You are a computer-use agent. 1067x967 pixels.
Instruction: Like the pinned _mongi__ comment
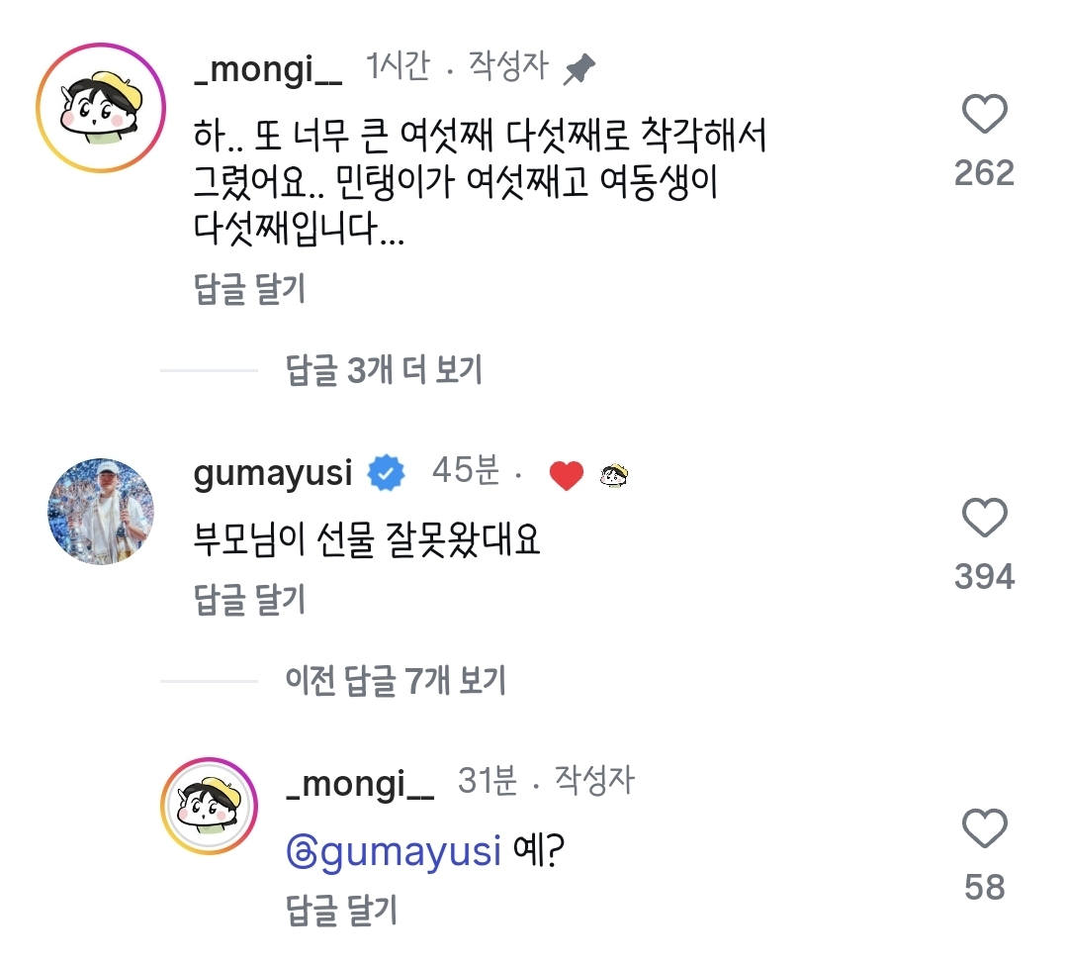(x=984, y=114)
